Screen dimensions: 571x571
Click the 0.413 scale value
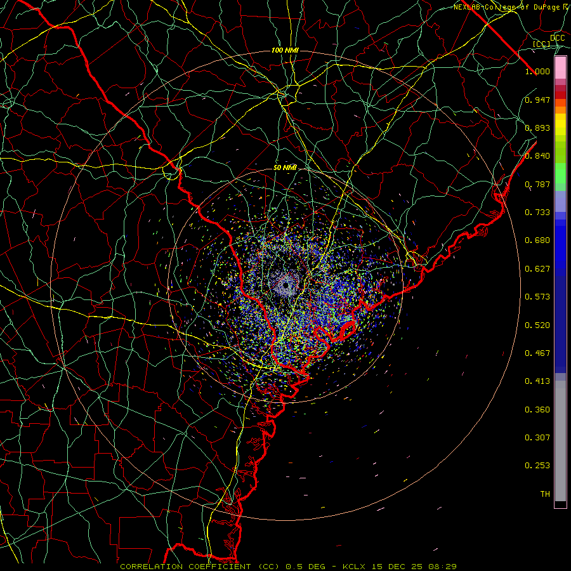537,381
